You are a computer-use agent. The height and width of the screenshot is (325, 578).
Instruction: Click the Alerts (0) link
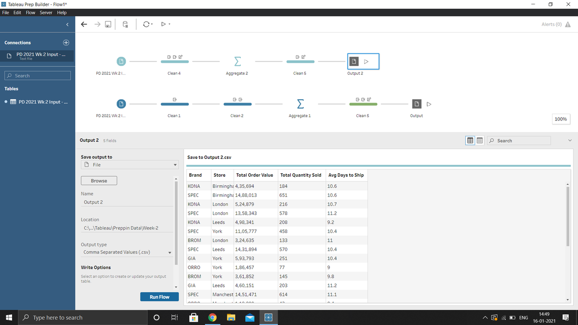point(552,24)
